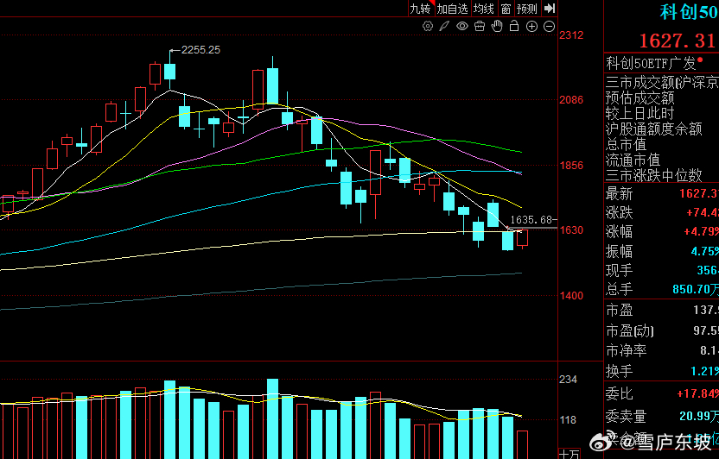
Task: Click 加自选 to add to watchlist
Action: (x=452, y=9)
